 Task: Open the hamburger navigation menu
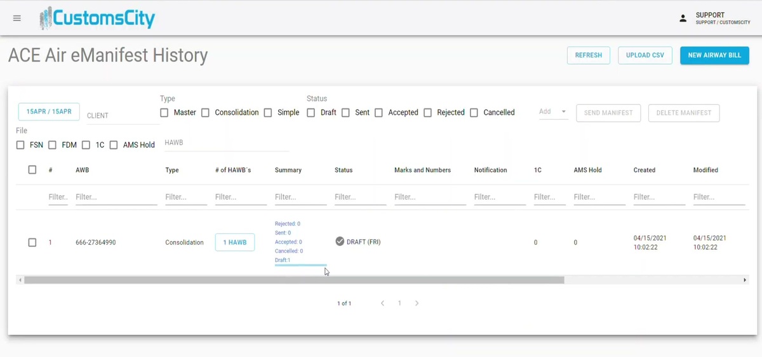[x=17, y=18]
